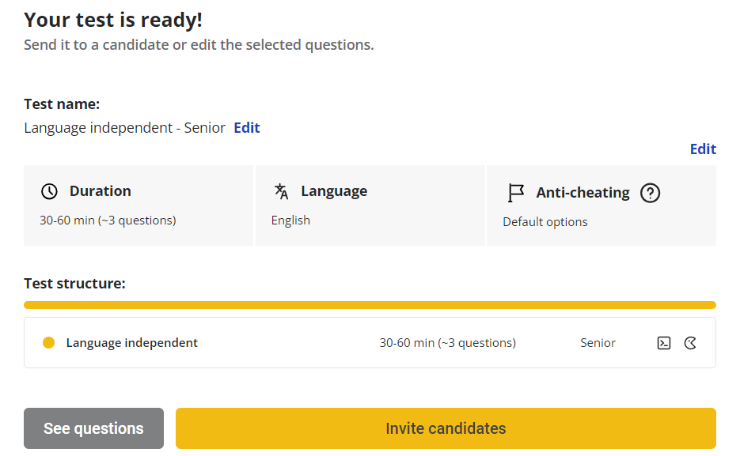The height and width of the screenshot is (456, 740).
Task: Select the English language value
Action: (x=290, y=220)
